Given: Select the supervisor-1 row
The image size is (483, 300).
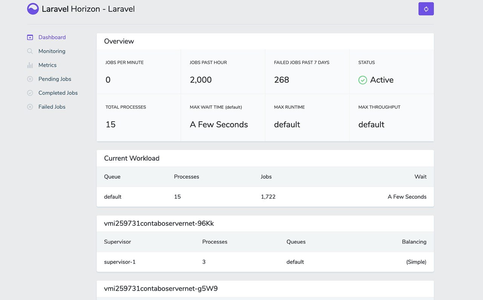Looking at the screenshot, I should click(x=265, y=262).
